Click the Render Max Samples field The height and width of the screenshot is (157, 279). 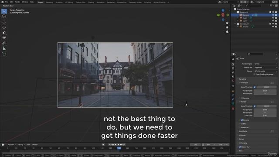click(x=265, y=110)
